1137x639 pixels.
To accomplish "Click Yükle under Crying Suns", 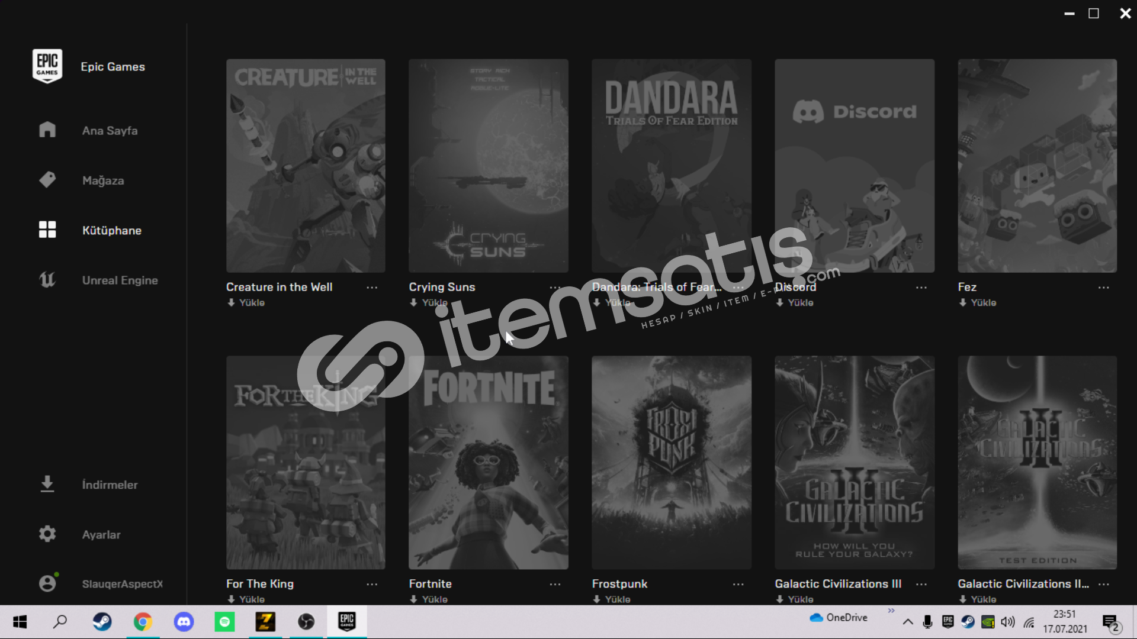I will 429,303.
